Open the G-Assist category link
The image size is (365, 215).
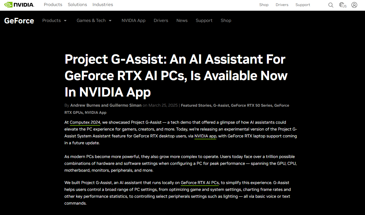click(x=221, y=105)
